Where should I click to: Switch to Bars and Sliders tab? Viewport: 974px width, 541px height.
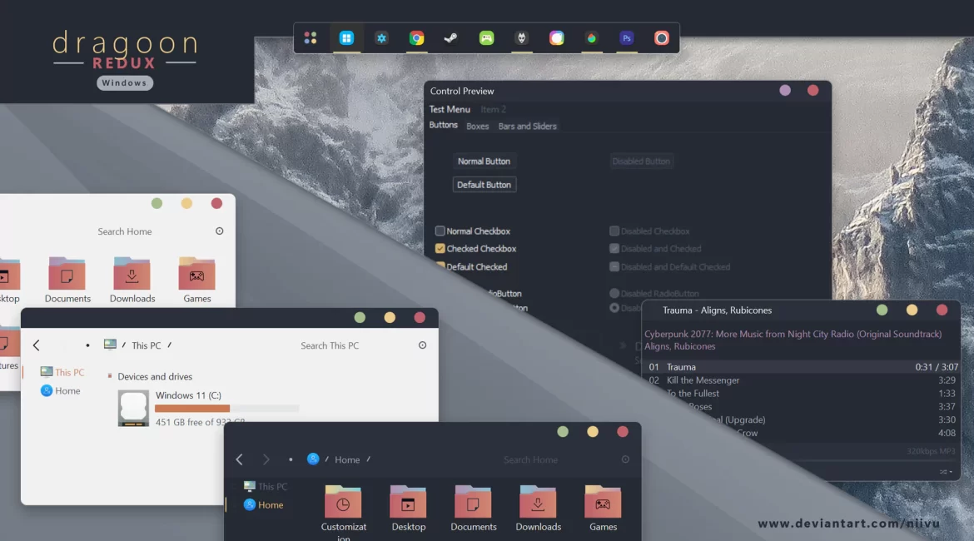527,127
